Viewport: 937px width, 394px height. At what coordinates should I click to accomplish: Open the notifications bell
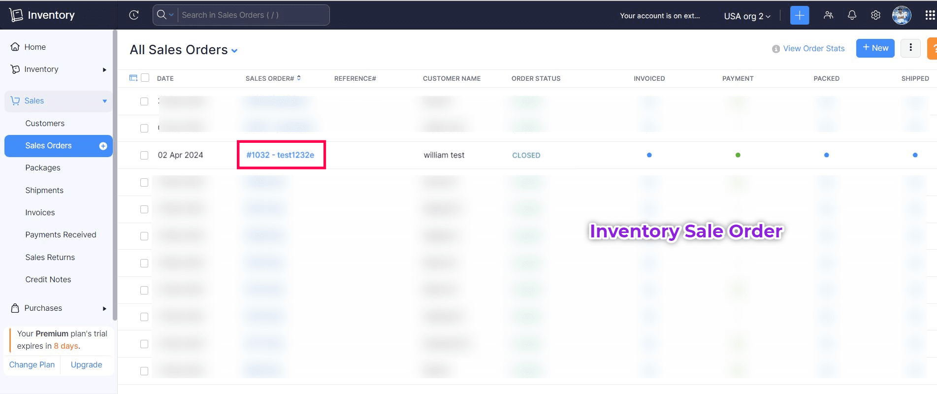coord(852,15)
